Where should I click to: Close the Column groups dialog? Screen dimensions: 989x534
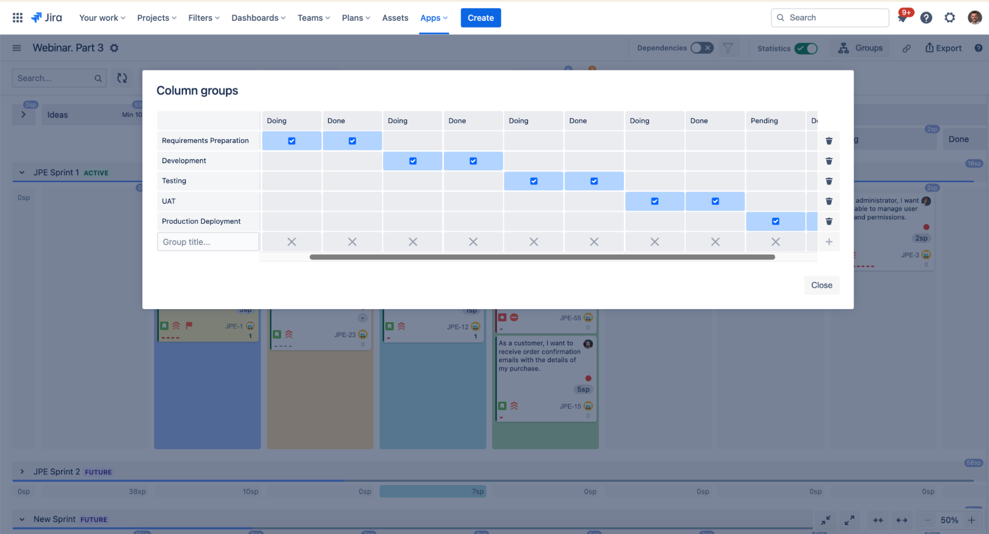(821, 285)
